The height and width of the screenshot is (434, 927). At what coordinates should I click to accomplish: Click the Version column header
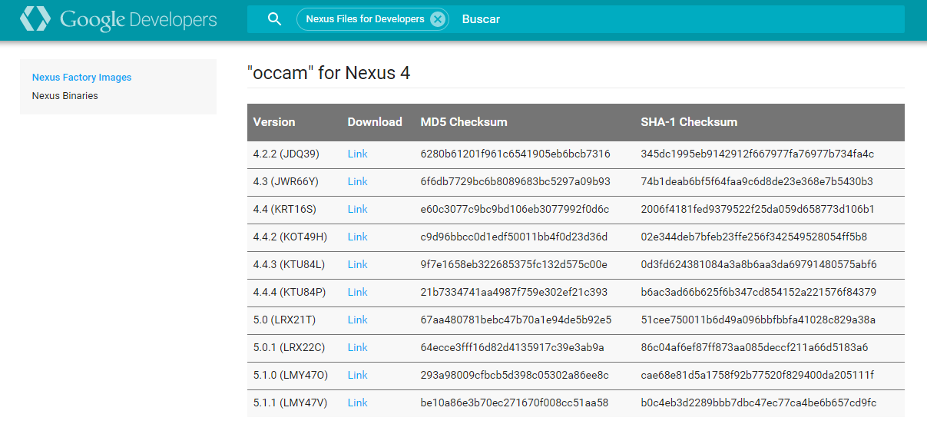click(274, 122)
